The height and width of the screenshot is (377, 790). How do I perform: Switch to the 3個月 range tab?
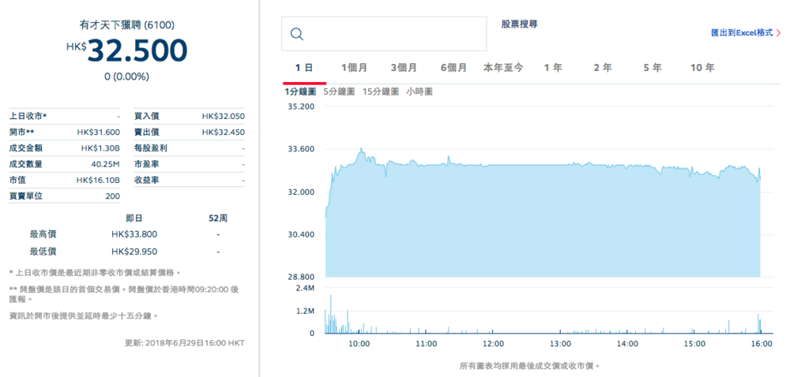tap(404, 68)
